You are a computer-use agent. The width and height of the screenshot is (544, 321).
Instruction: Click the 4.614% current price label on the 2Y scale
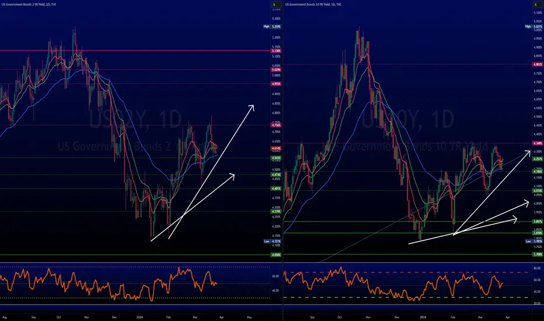point(276,148)
